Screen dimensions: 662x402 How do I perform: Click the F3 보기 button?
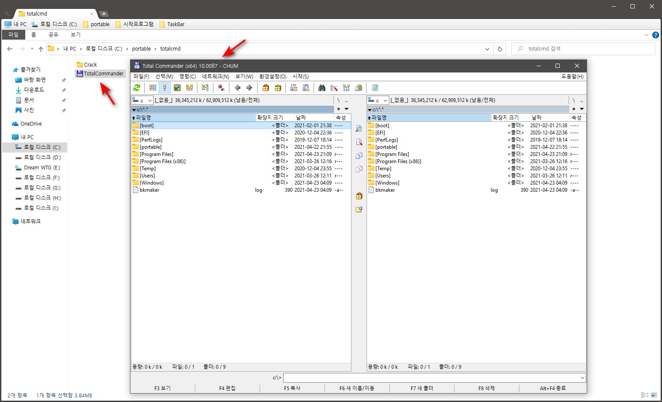[x=162, y=389]
